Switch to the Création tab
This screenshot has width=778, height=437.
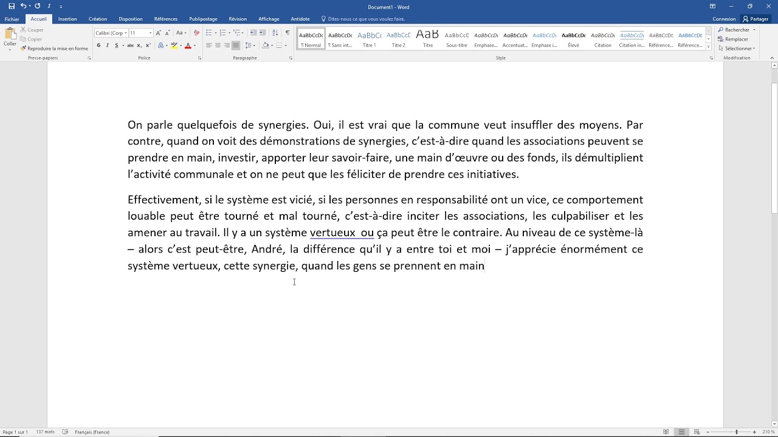tap(97, 19)
